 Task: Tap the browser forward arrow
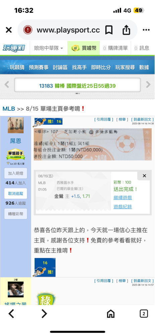pyautogui.click(x=44, y=314)
